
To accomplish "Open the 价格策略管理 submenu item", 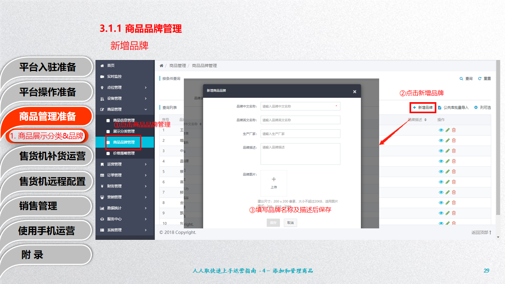I will pyautogui.click(x=125, y=153).
